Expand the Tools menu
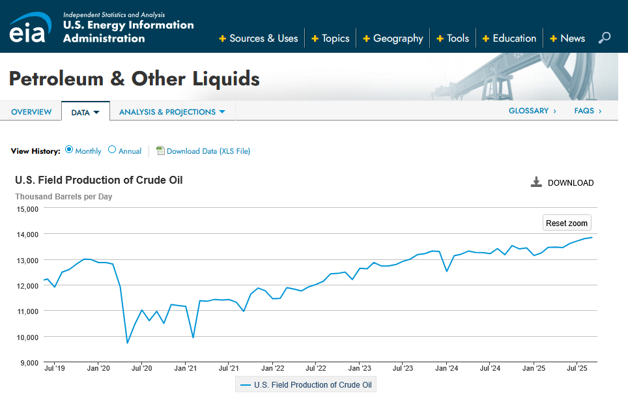The image size is (628, 402). point(453,38)
